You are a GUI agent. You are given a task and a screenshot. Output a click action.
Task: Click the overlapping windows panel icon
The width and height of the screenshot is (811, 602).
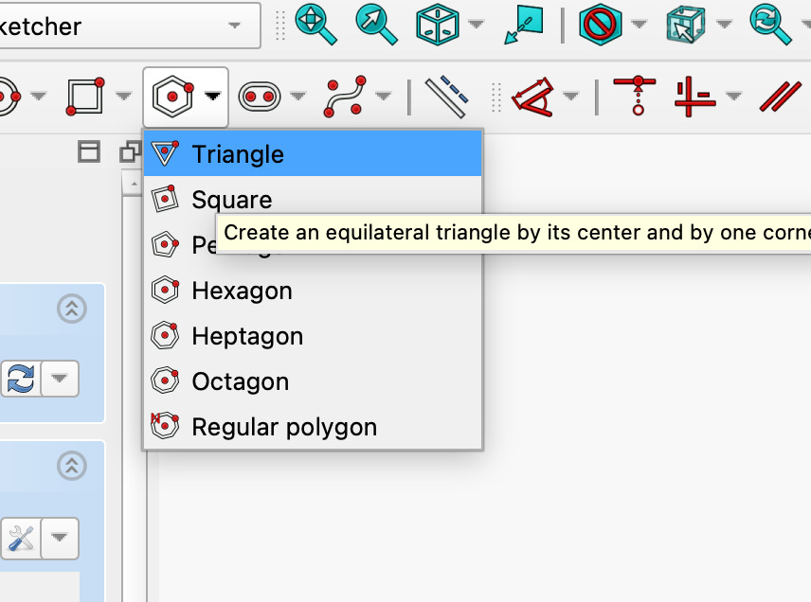point(131,152)
